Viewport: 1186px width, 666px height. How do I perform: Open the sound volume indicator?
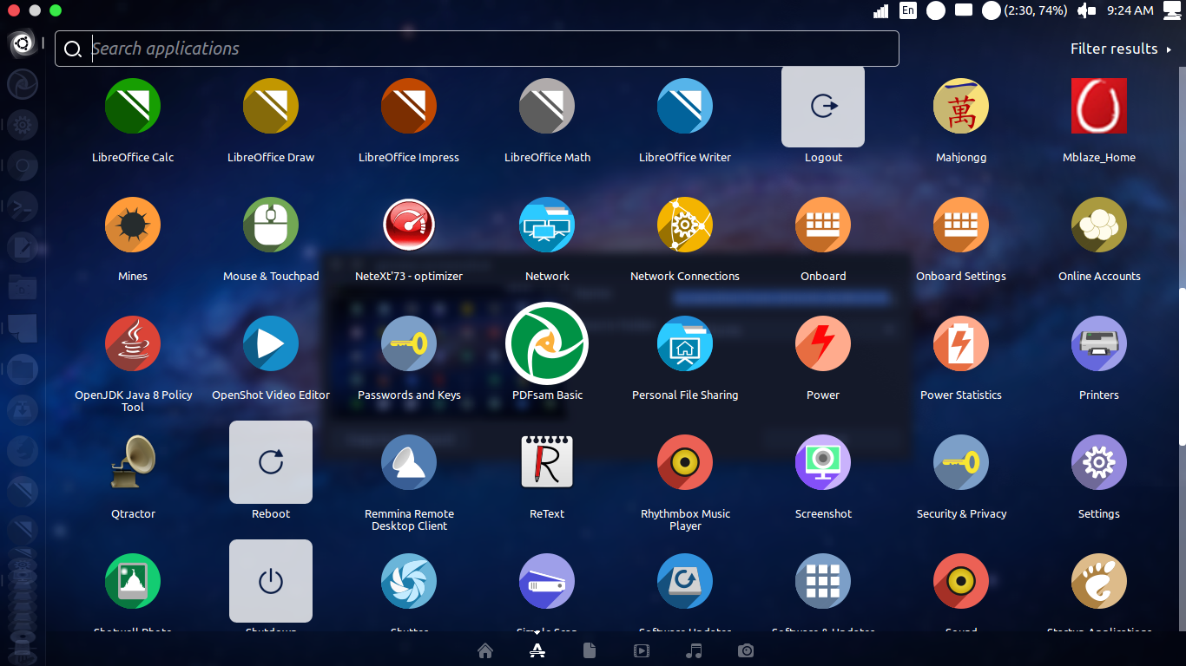1087,10
